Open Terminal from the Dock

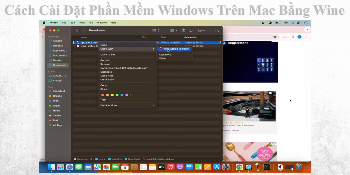267,167
